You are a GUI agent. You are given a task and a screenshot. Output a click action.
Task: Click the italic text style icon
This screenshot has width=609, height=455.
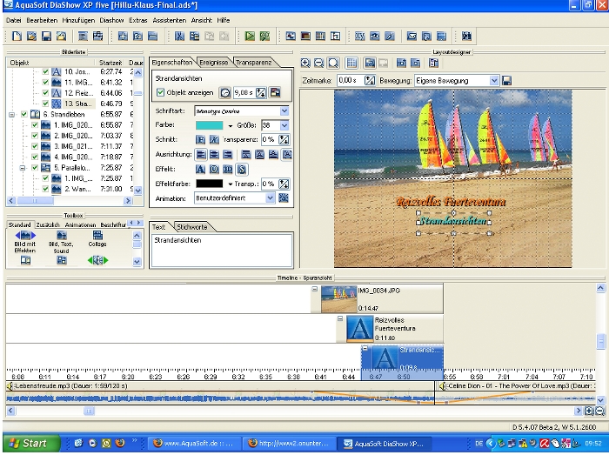[x=213, y=139]
